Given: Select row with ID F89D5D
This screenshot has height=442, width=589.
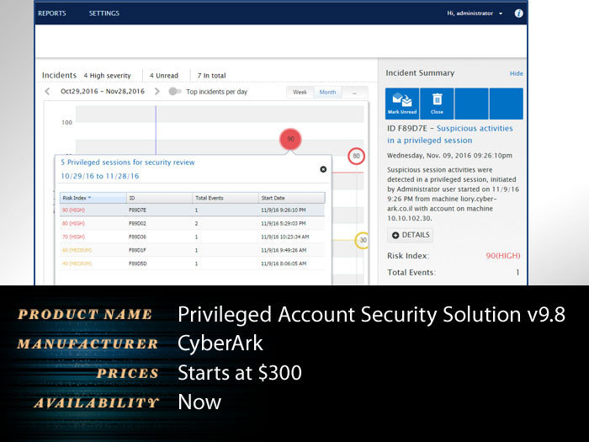Looking at the screenshot, I should pyautogui.click(x=192, y=264).
